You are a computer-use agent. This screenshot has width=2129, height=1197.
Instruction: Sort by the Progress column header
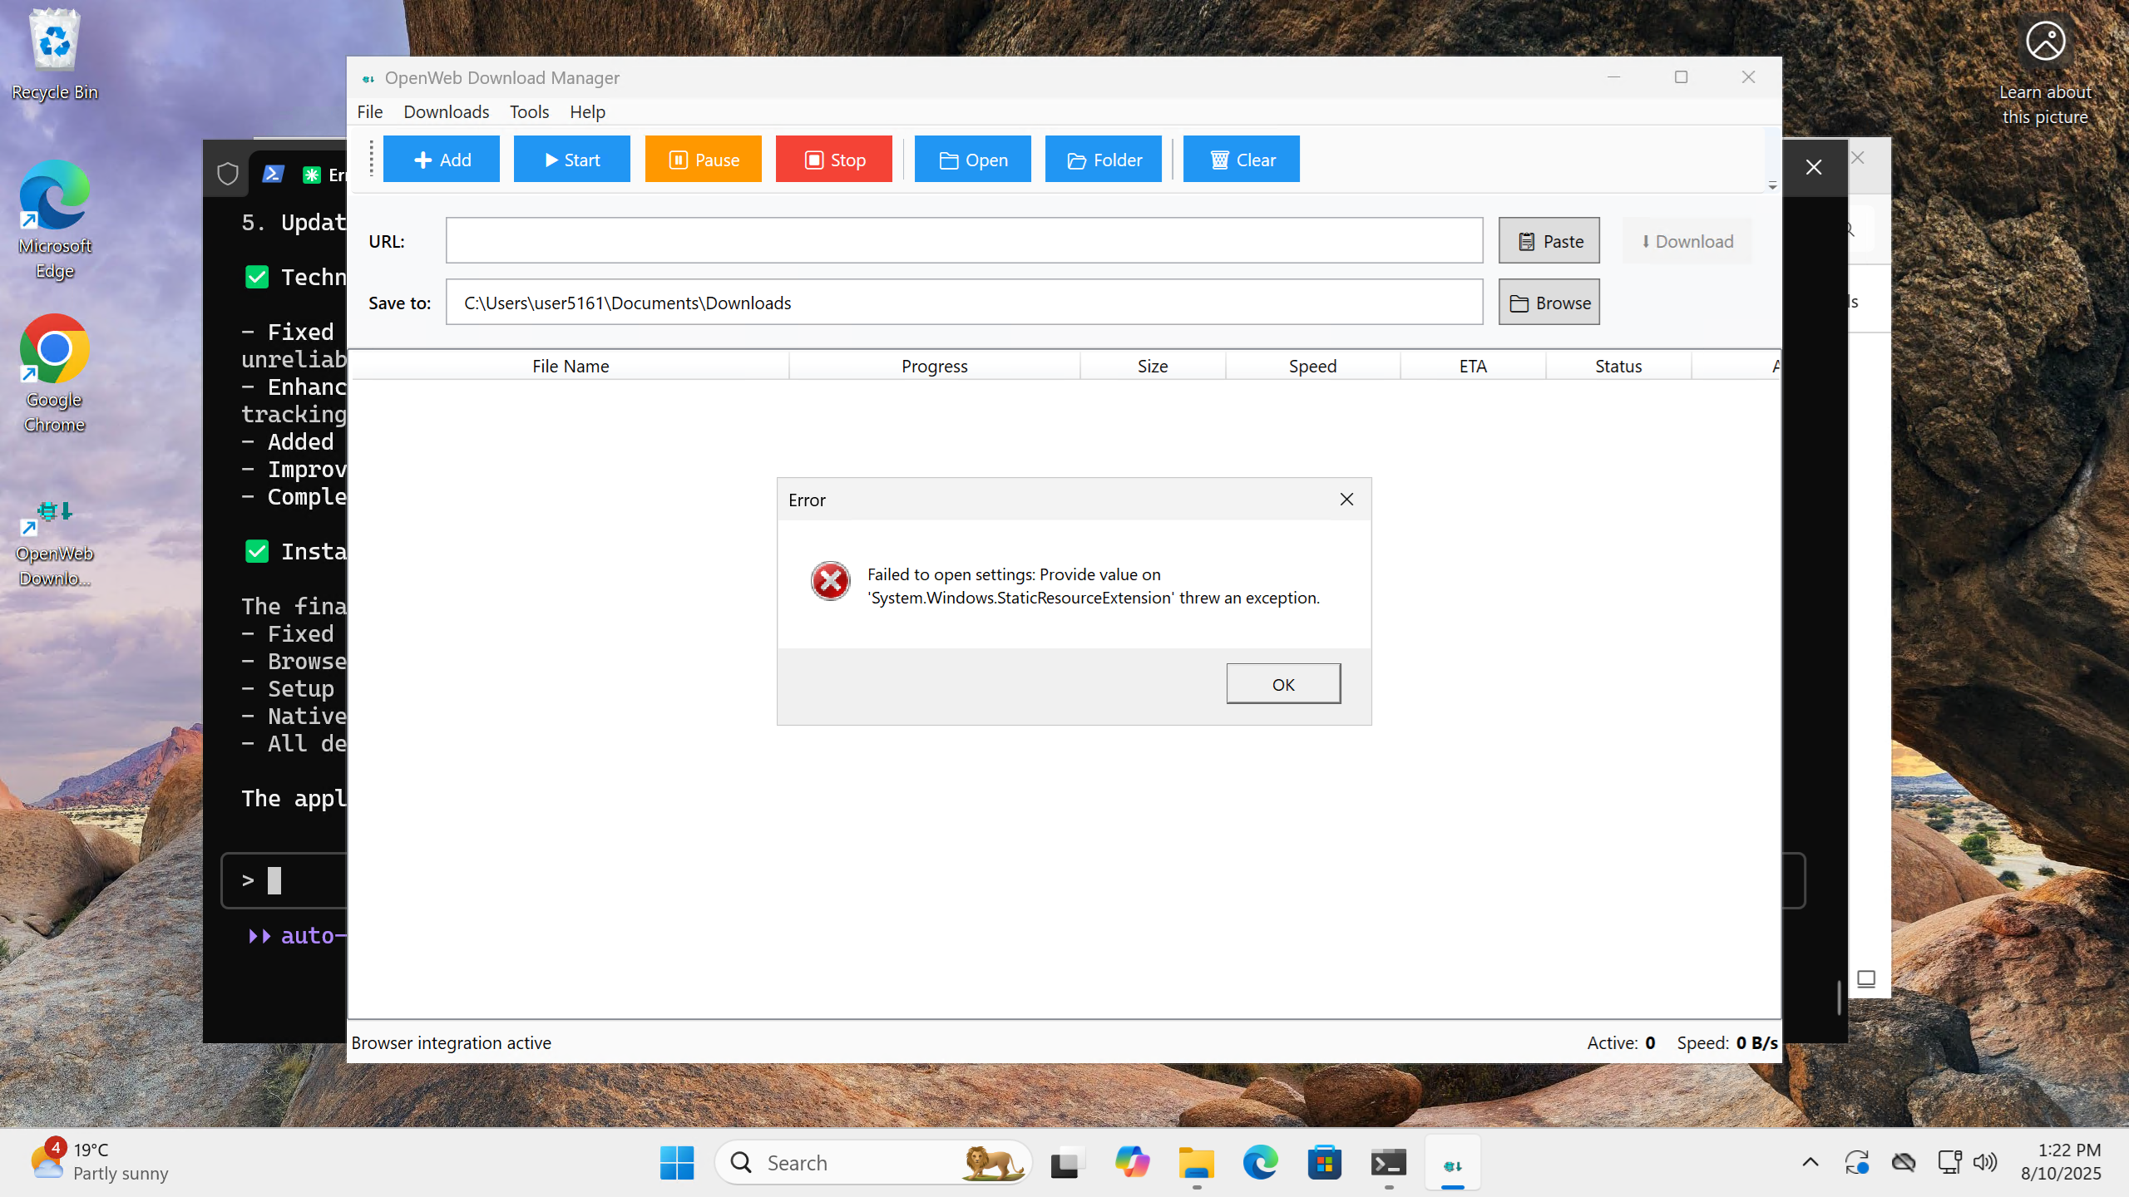click(934, 366)
